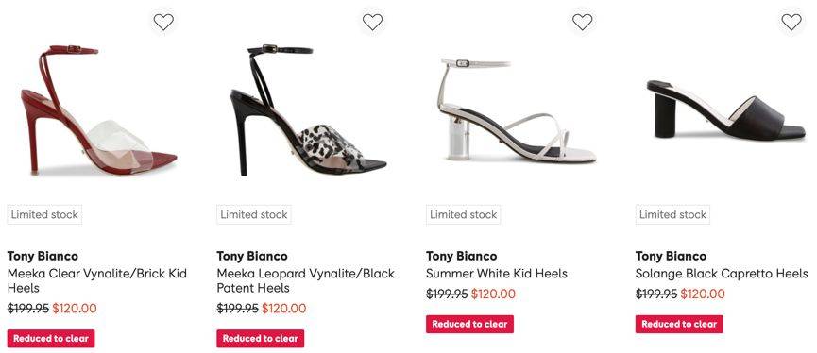Click Reduced to clear badge under Solange Black
The height and width of the screenshot is (353, 817).
coord(679,324)
